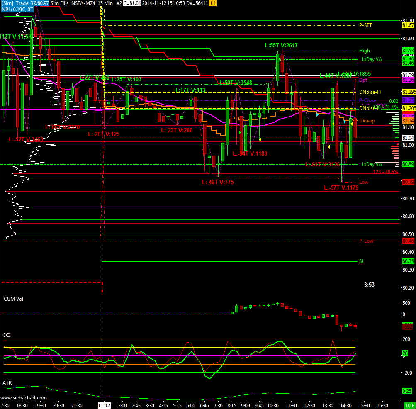The height and width of the screenshot is (409, 416).
Task: Click the upper 1xDay VA label near 81.48
Action: 372,59
